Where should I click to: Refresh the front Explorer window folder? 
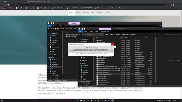158,35
